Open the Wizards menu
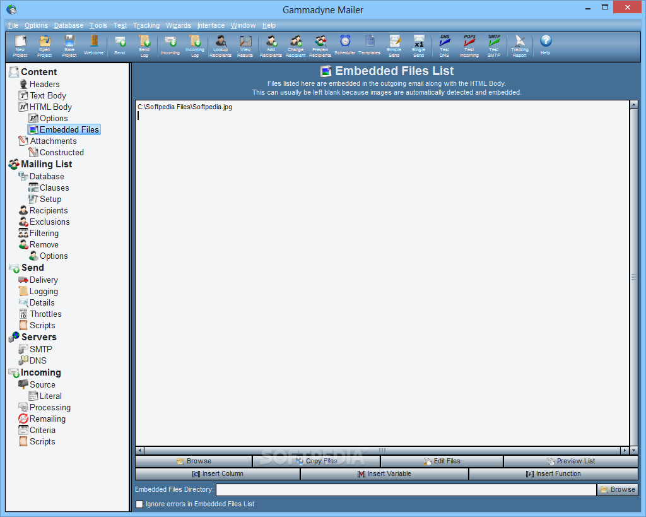 (x=179, y=25)
